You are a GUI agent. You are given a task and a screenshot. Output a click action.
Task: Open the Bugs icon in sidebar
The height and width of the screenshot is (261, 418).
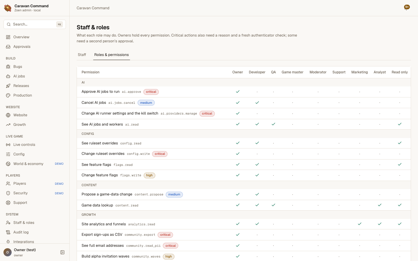[x=8, y=67]
